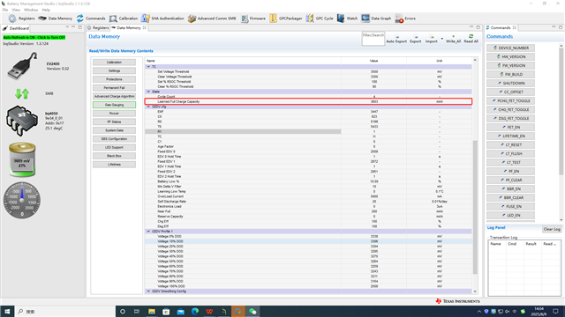
Task: Open the Commands toolbar item
Action: [x=91, y=18]
